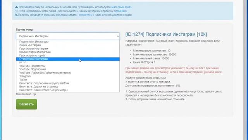Screen dimensions: 248x140
Task: Pick Просмотры Инстаграм option
Action: [x=68, y=49]
